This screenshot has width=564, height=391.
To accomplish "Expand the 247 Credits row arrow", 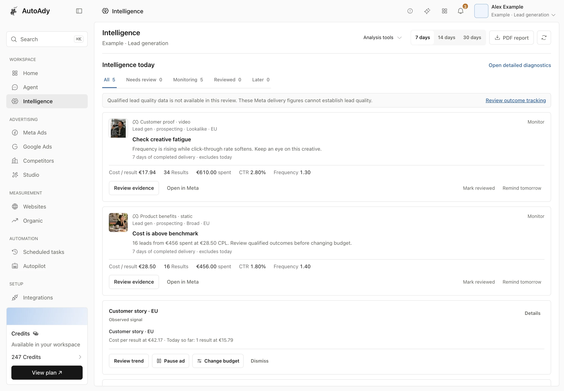I will 80,357.
